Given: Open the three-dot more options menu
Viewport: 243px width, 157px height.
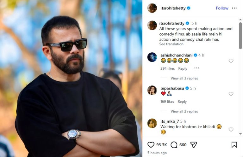Looking at the screenshot, I should (234, 8).
